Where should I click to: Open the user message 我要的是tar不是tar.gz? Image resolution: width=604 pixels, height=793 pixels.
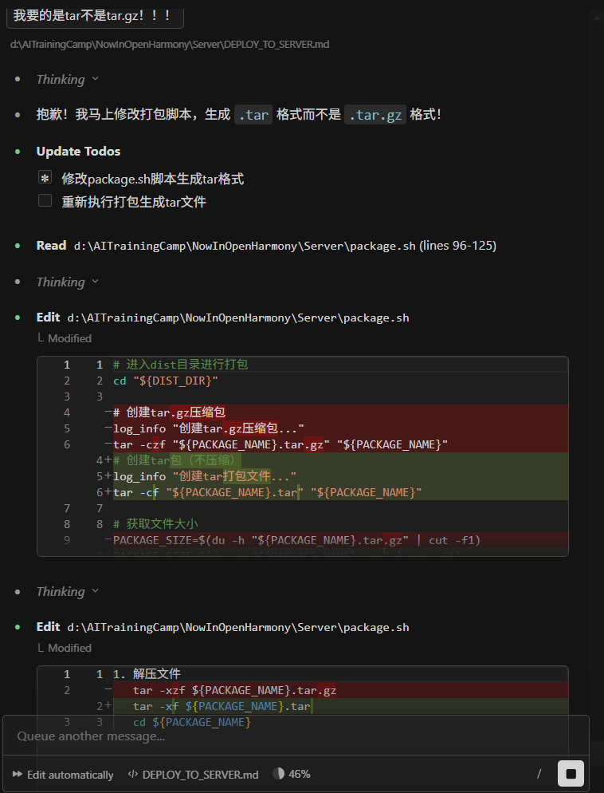tap(94, 15)
